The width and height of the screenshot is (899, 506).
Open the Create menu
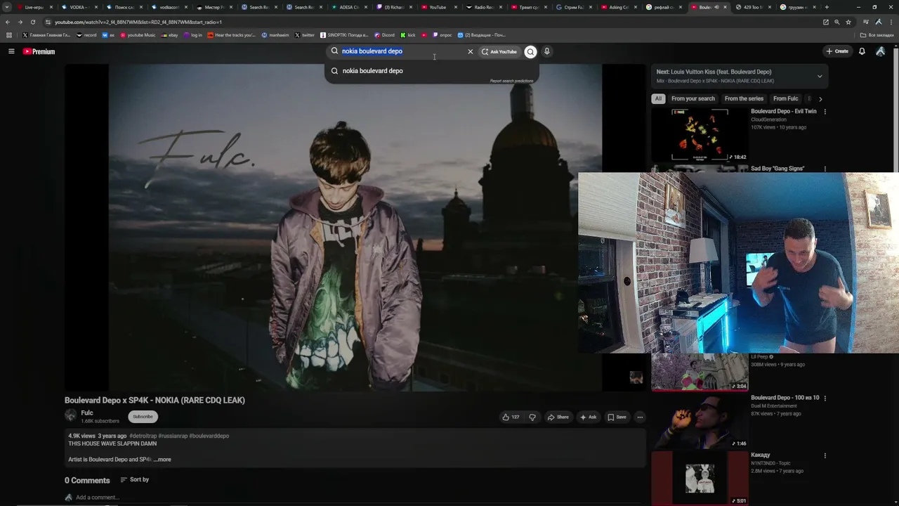(837, 51)
